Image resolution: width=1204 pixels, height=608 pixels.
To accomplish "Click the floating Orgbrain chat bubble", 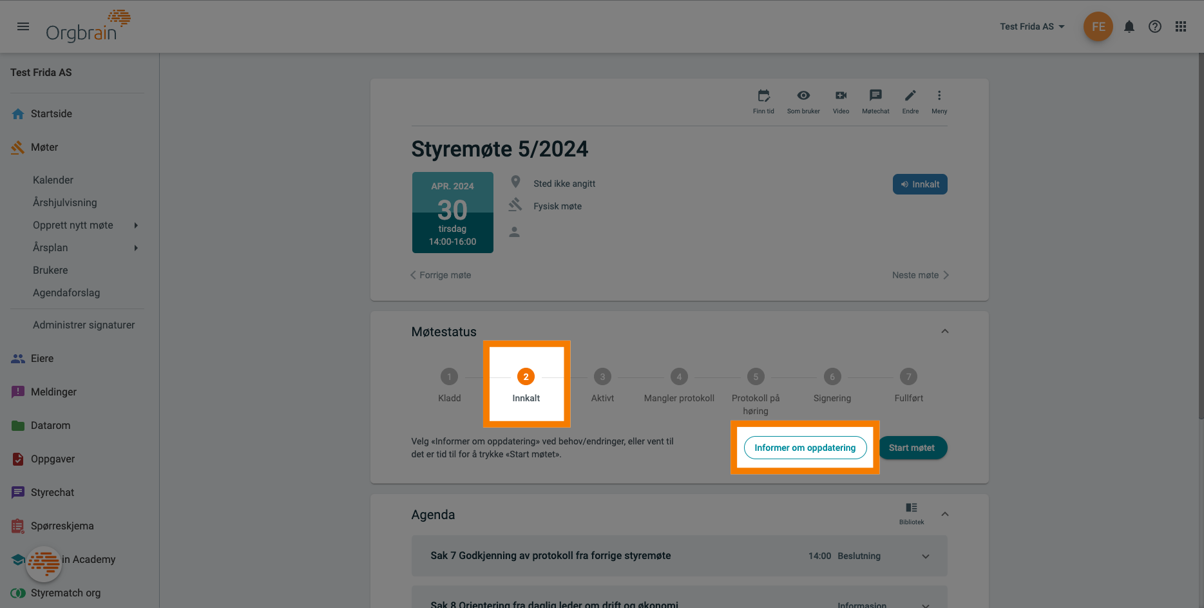I will 44,564.
